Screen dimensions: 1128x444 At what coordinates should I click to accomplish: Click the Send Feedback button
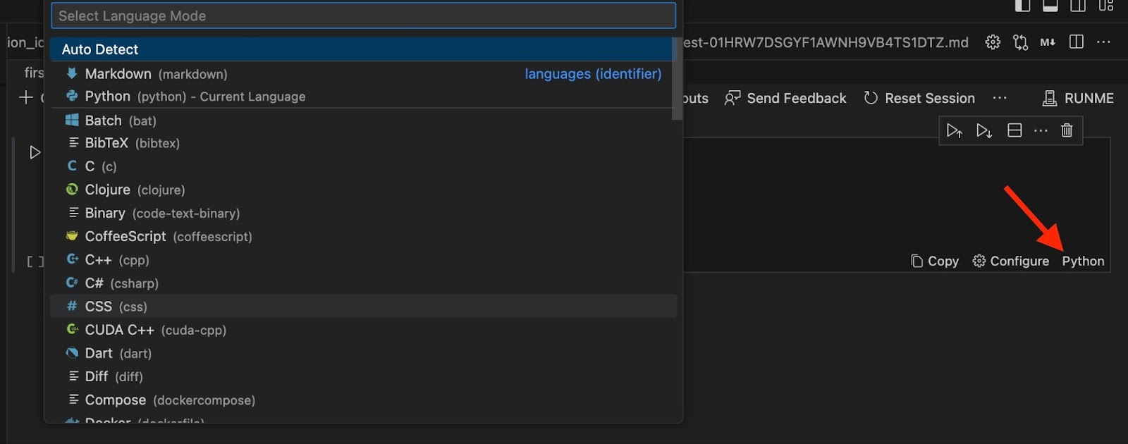tap(785, 98)
